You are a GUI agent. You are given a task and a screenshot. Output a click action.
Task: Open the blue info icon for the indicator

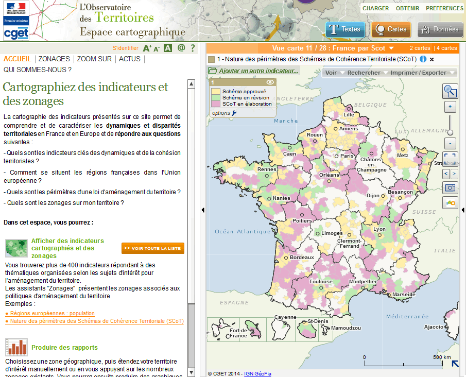423,59
